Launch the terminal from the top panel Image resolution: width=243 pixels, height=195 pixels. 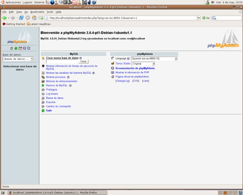point(65,2)
